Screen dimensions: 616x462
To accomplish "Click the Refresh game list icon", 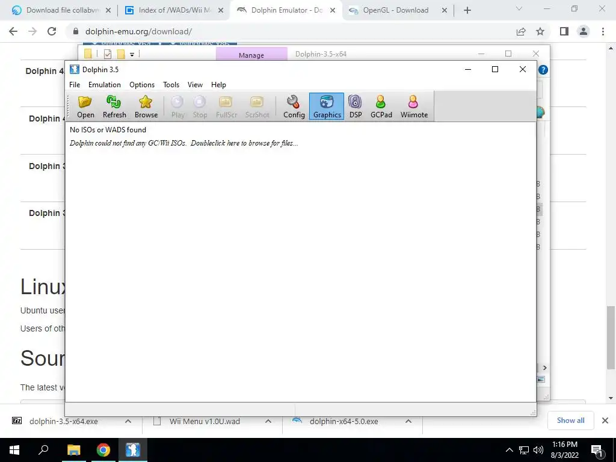I will pos(114,106).
